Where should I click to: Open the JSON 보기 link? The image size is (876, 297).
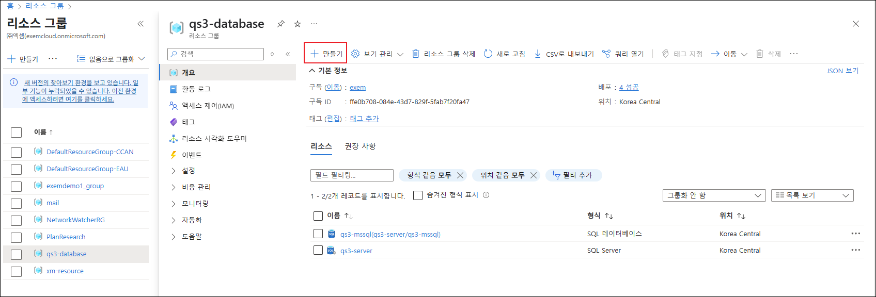(x=842, y=71)
